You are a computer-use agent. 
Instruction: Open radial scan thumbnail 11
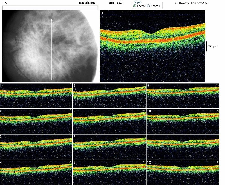183,147
